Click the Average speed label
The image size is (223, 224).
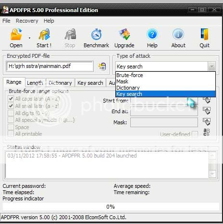tap(132, 186)
